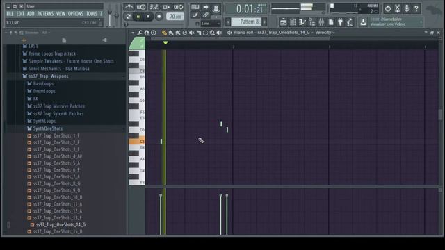Select the Mute tool in piano roll
The height and width of the screenshot is (250, 445).
click(192, 33)
